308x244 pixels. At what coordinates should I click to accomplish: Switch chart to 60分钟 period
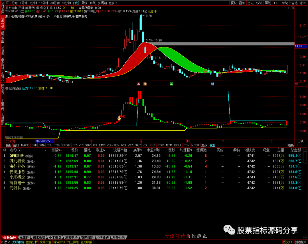66,3
